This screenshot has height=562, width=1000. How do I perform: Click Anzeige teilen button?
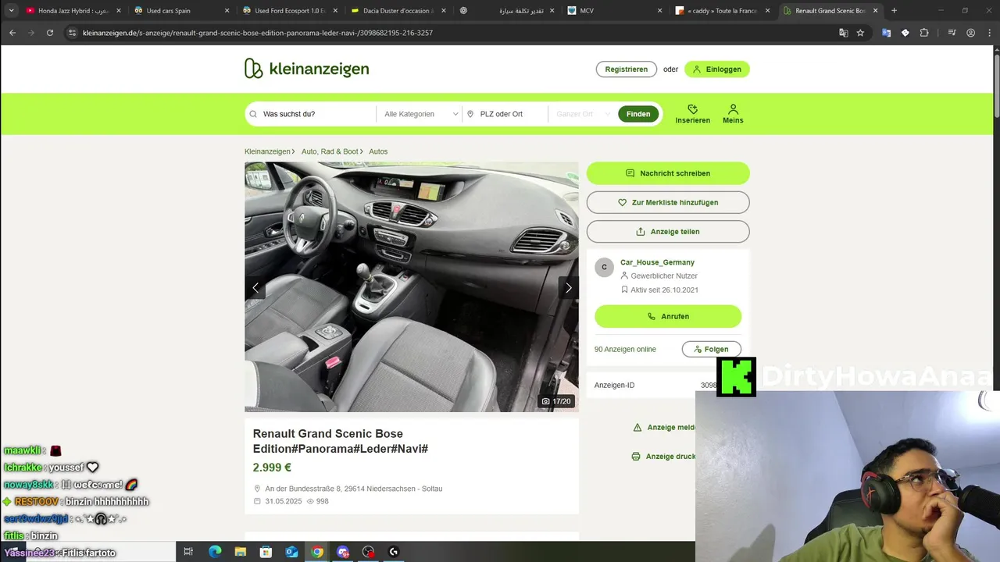tap(668, 232)
